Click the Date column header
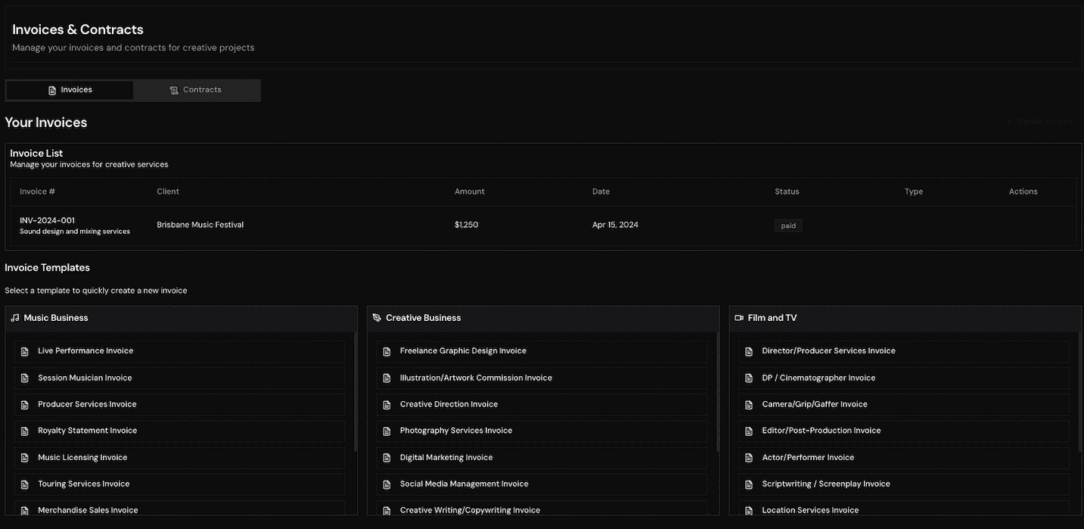The height and width of the screenshot is (529, 1084). [x=601, y=191]
